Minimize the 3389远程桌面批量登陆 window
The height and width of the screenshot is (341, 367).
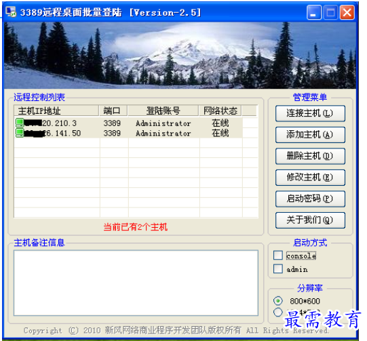point(313,13)
